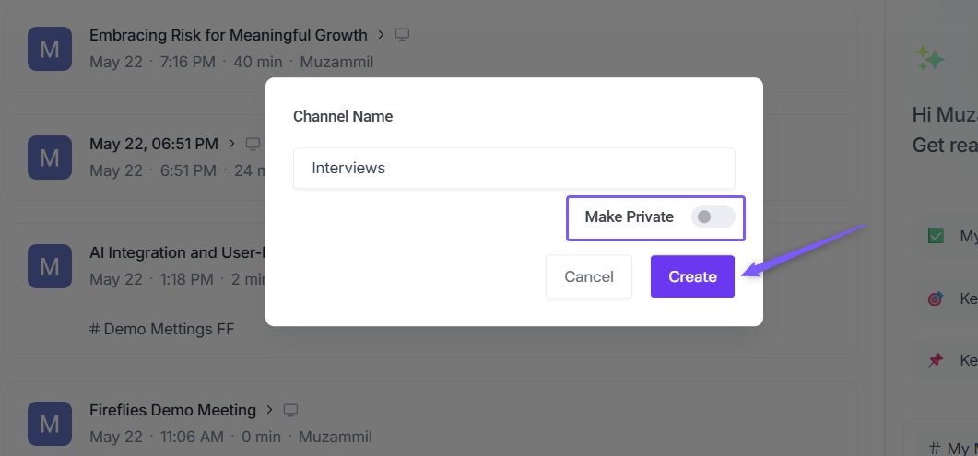Click the target dart icon on right panel

pos(936,298)
